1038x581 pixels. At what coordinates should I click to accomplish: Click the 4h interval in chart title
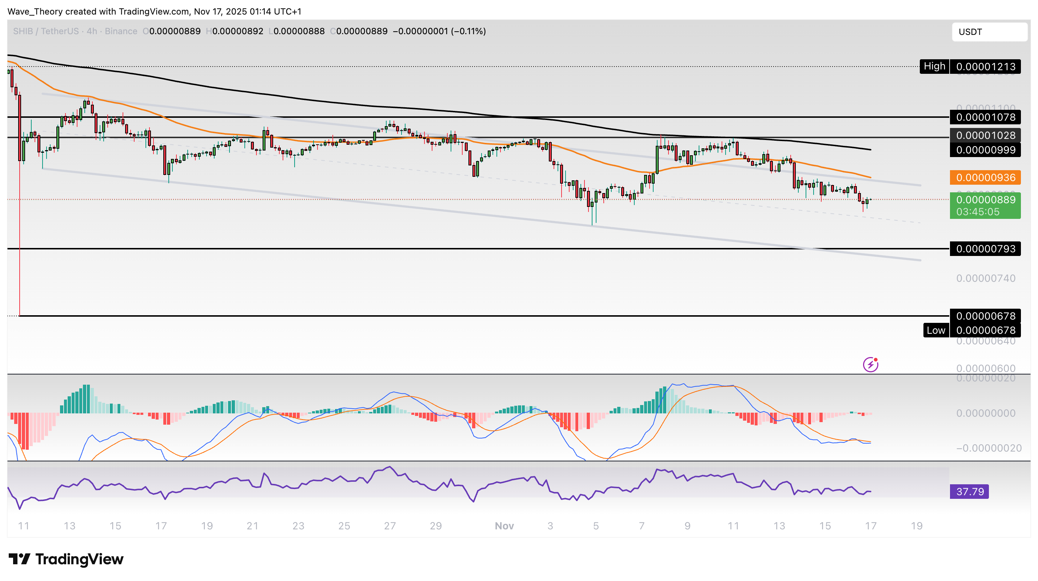92,31
